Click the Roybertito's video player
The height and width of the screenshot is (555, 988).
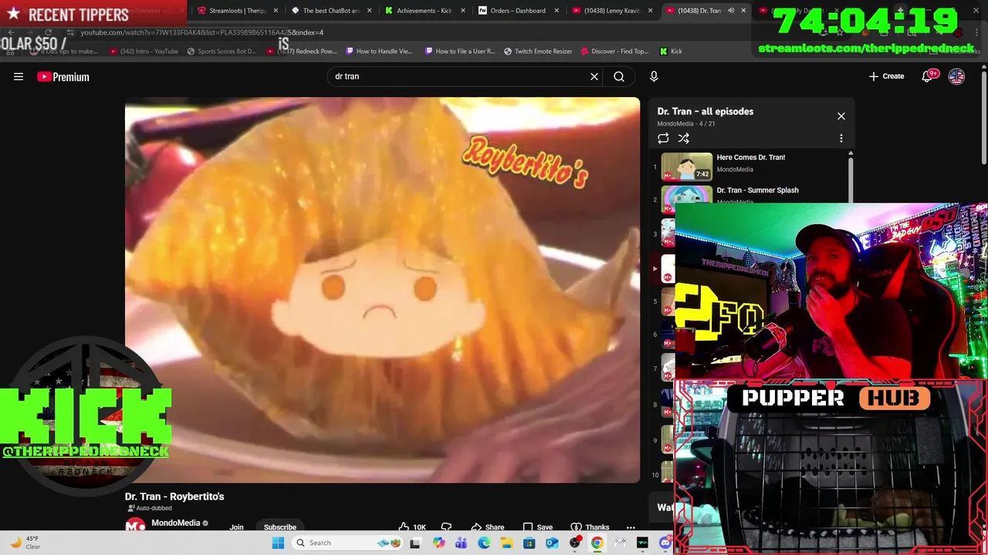[382, 290]
